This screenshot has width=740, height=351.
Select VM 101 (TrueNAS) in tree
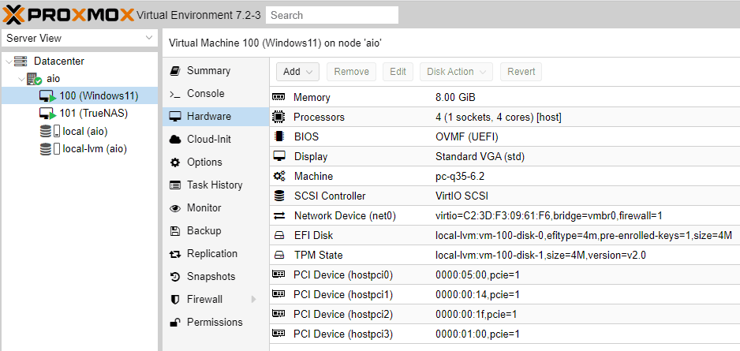coord(79,114)
